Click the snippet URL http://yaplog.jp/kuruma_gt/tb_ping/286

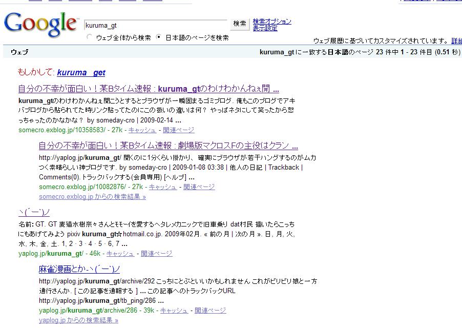coord(97,301)
